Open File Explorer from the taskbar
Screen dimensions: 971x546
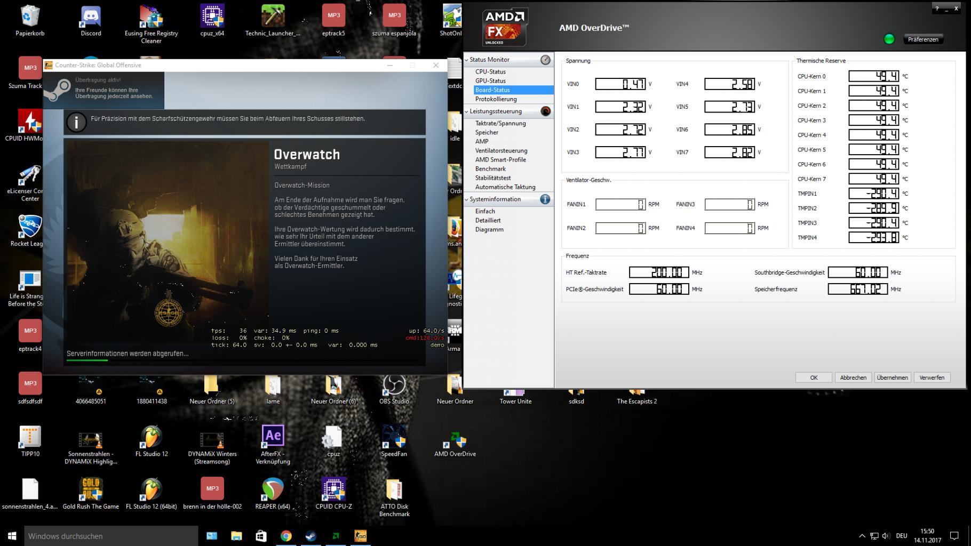pyautogui.click(x=236, y=536)
